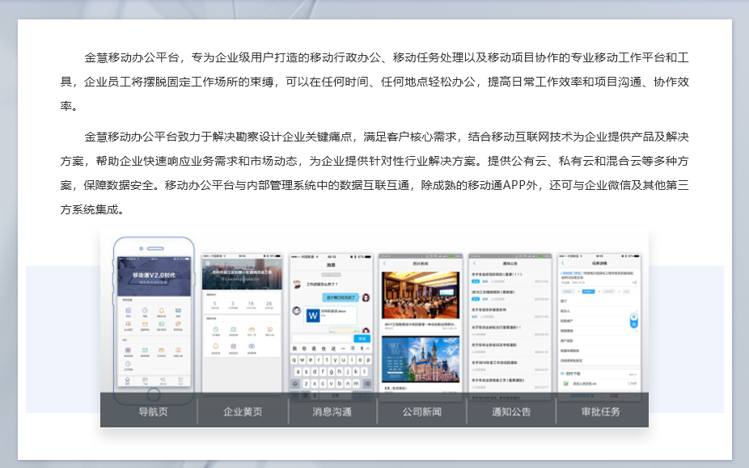The image size is (749, 468).
Task: Select the 企业黄页 label in the dark bar
Action: click(x=243, y=411)
